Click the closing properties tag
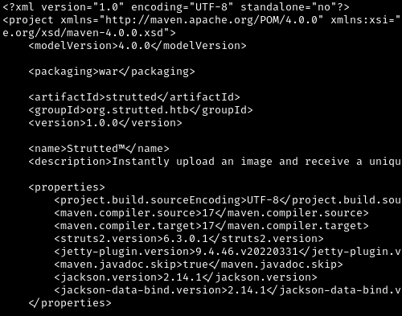402x316 pixels. [x=70, y=303]
